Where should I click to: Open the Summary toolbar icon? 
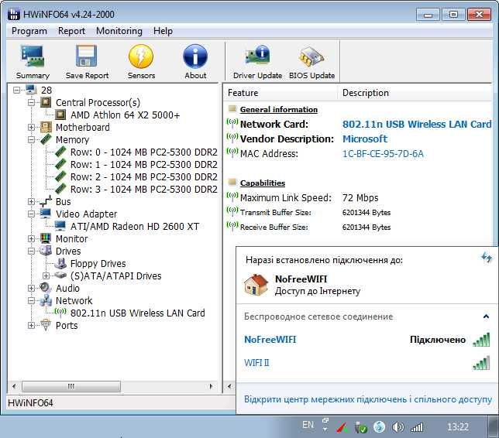tap(33, 56)
